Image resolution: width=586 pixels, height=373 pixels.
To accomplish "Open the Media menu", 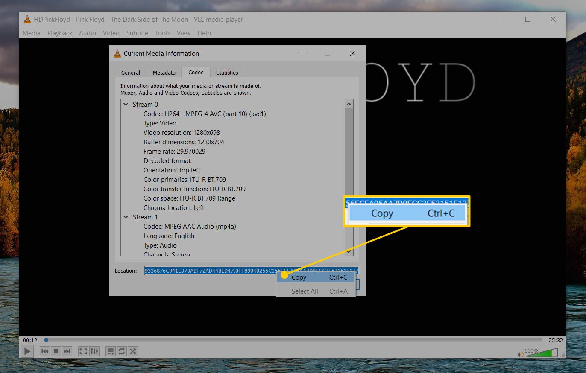I will click(x=32, y=33).
